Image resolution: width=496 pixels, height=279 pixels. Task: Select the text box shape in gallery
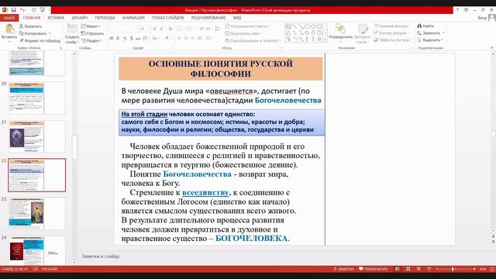click(x=288, y=26)
